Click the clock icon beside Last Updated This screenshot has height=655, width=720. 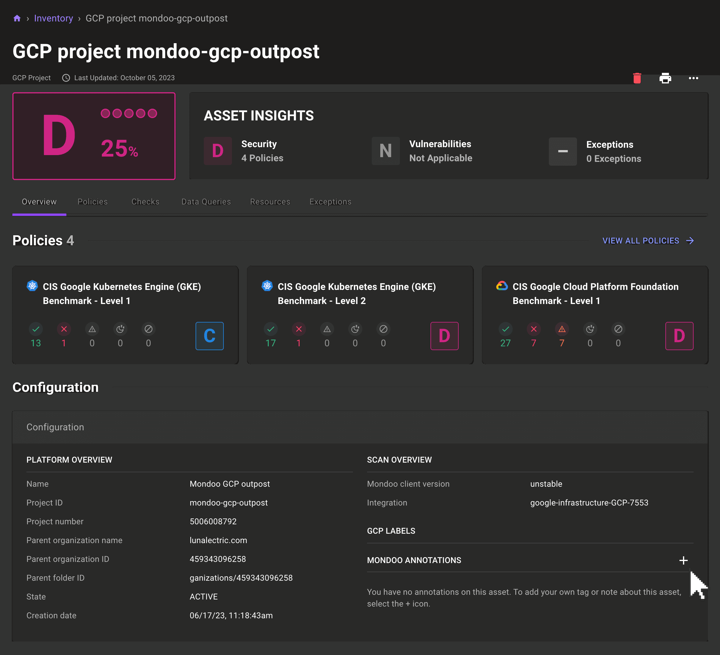[x=66, y=78]
